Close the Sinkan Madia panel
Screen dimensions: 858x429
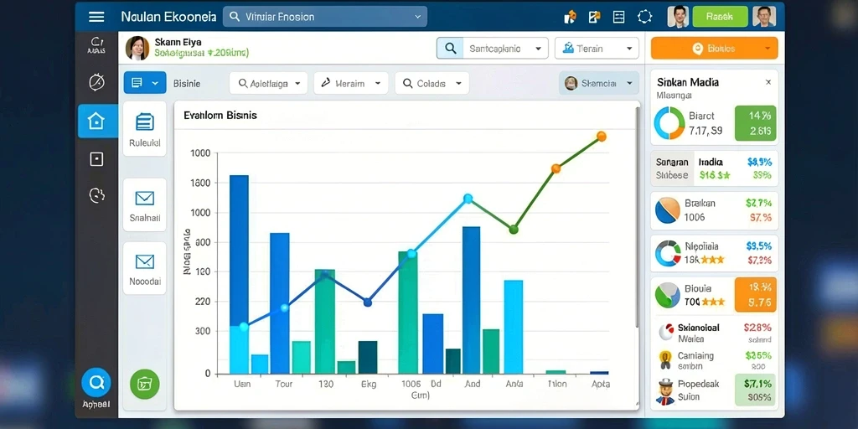pos(768,82)
